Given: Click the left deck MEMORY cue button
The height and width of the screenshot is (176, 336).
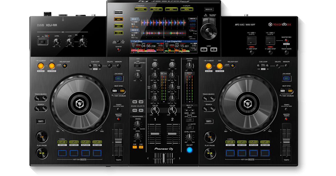Looking at the screenshot, I should (x=118, y=66).
